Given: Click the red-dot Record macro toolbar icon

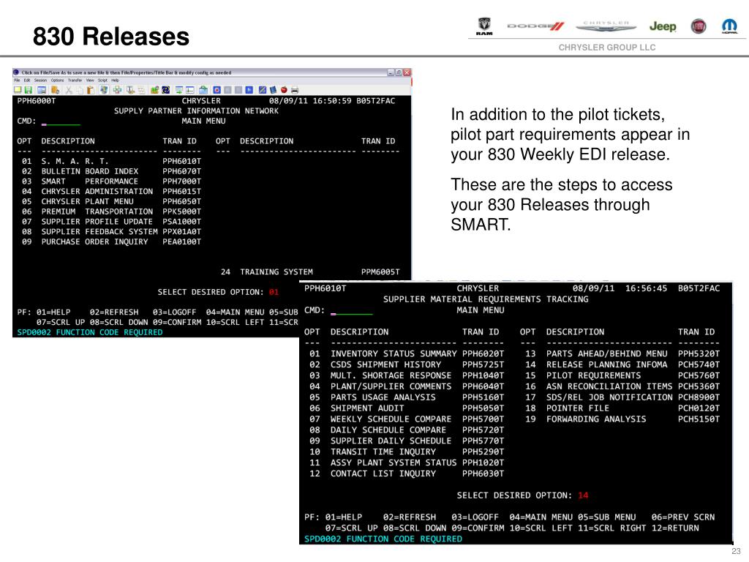Looking at the screenshot, I should (x=217, y=90).
